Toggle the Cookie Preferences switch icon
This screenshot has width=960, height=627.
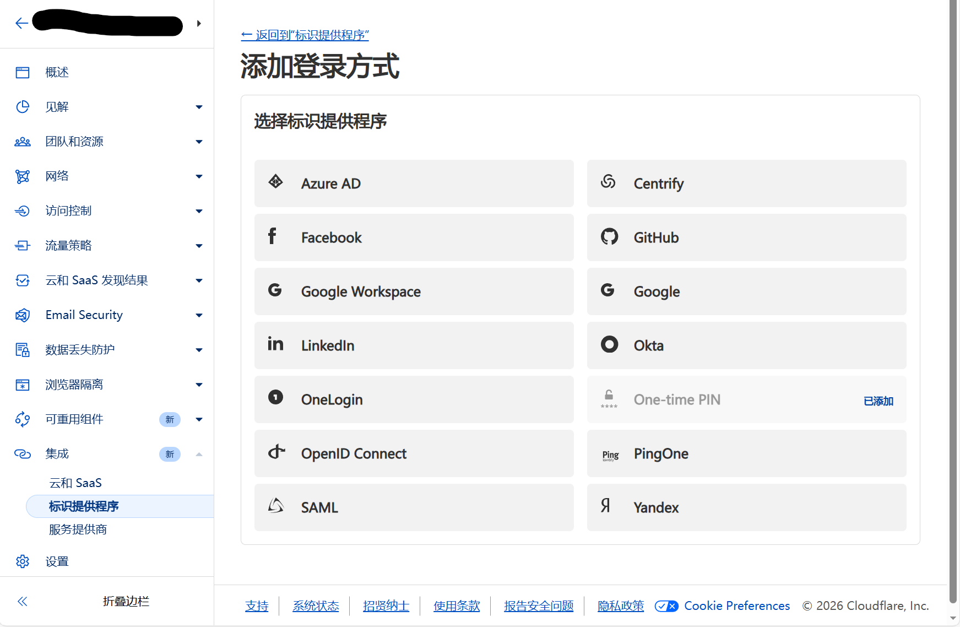point(666,606)
